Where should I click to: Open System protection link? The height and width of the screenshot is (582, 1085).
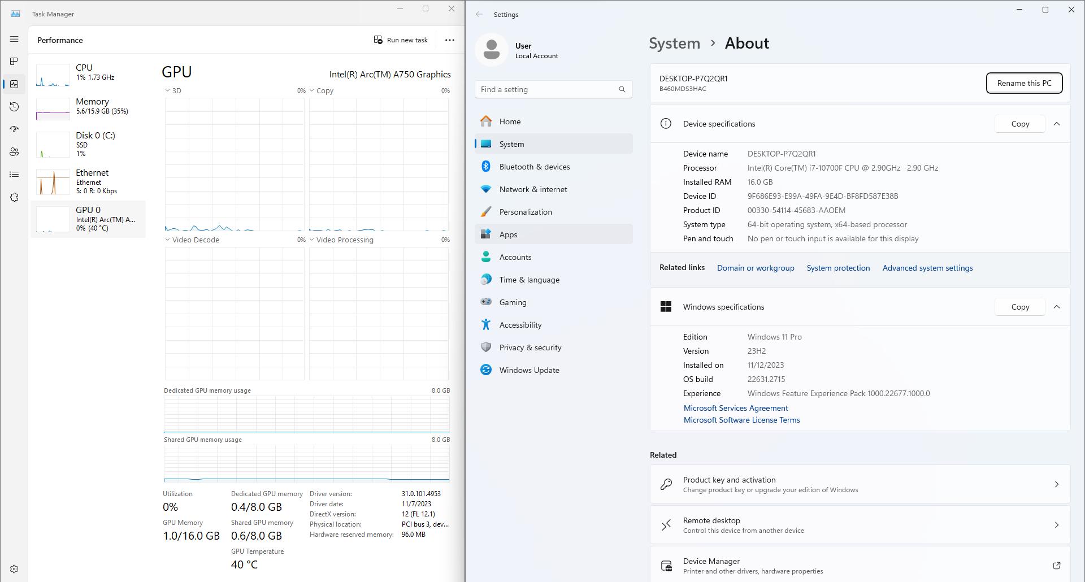[x=838, y=268]
